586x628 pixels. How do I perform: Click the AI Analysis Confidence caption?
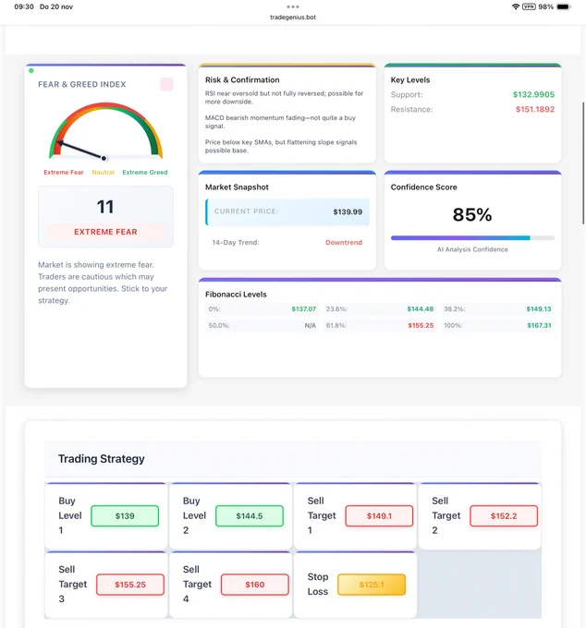pyautogui.click(x=472, y=249)
